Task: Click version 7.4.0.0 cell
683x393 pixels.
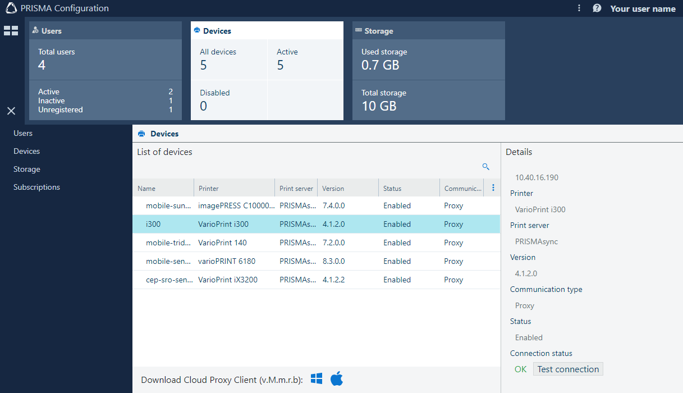Action: coord(334,205)
